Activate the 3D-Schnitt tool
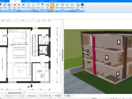The image size is (132, 99). click(48, 6)
